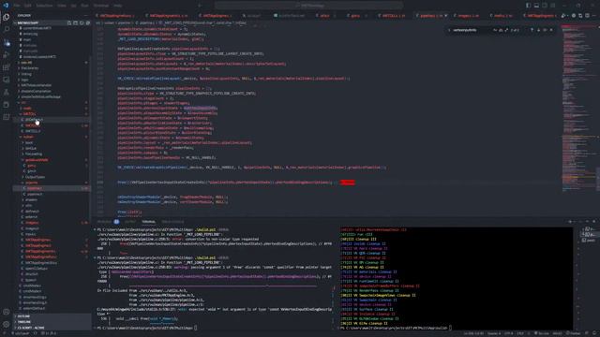Open the Explorer view in activity bar
Screen dimensions: 600x337
pos(7,17)
